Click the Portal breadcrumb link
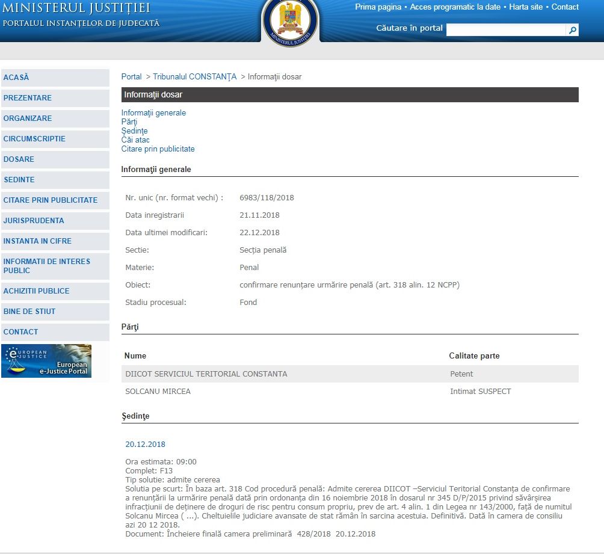The width and height of the screenshot is (604, 554). 131,77
